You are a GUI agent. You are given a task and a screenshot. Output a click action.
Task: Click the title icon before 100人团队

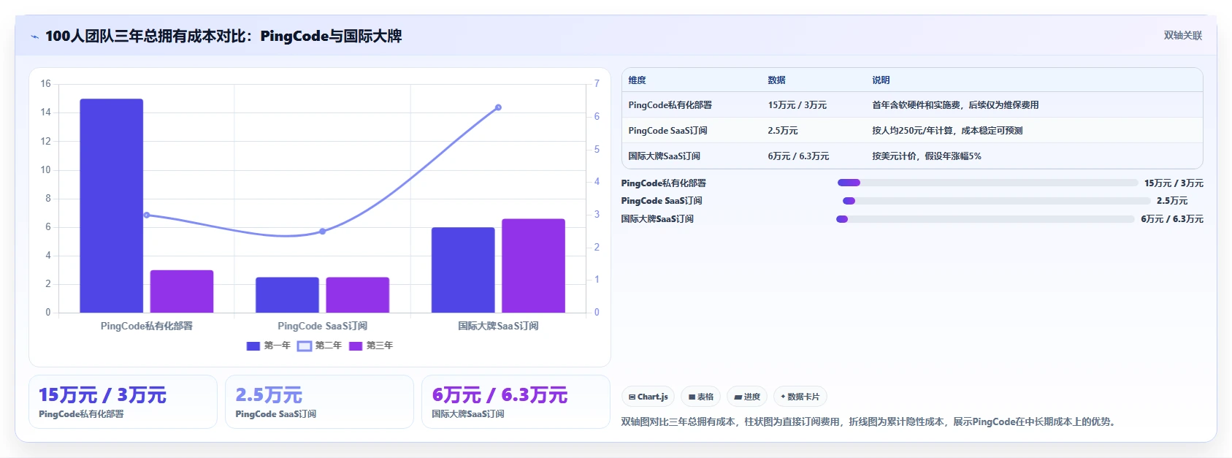34,37
